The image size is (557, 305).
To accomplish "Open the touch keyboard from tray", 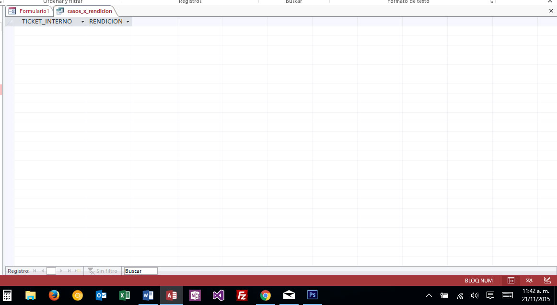I will coord(507,295).
